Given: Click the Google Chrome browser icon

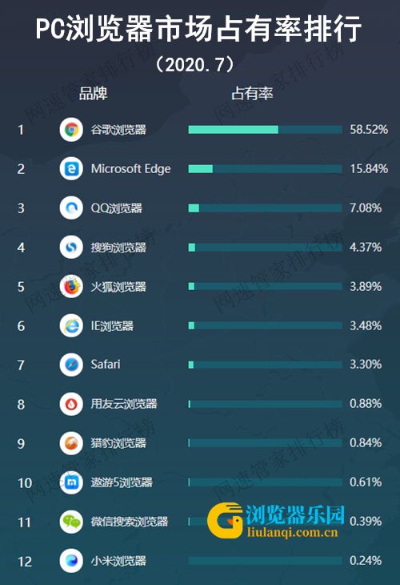Looking at the screenshot, I should point(71,130).
